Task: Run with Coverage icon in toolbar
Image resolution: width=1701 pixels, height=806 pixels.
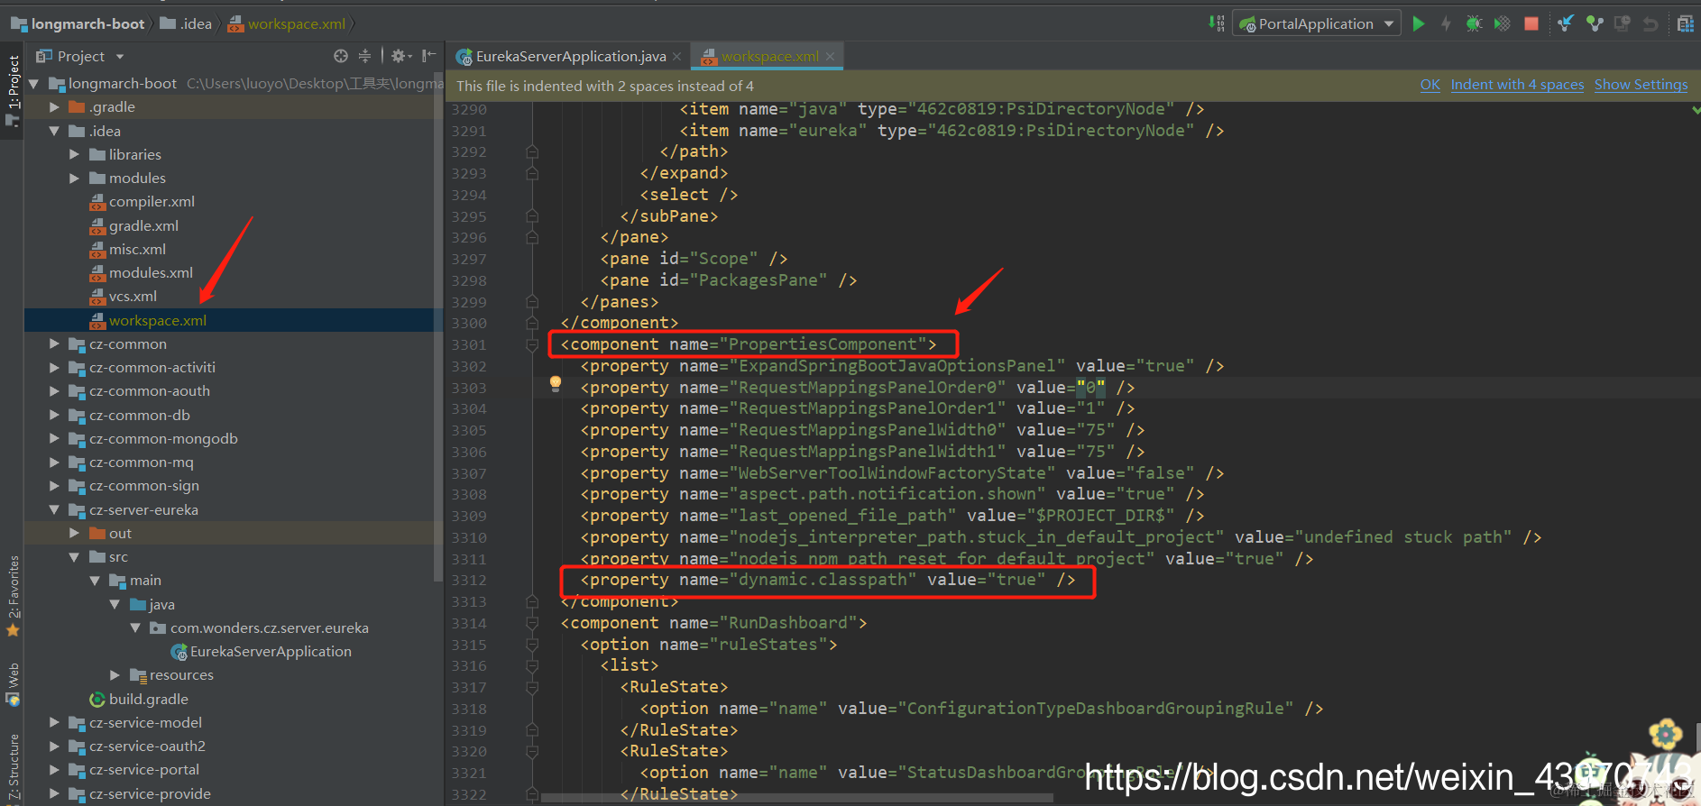Action: [x=1502, y=24]
